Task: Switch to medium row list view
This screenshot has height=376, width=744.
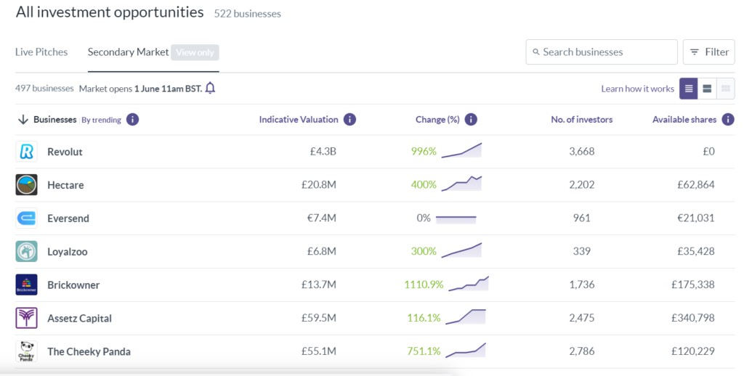Action: coord(707,89)
